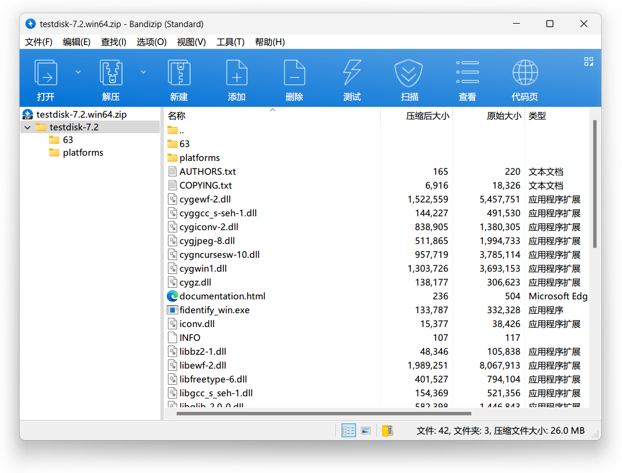The height and width of the screenshot is (473, 622).
Task: Open the 工具(T) menu
Action: pos(230,42)
